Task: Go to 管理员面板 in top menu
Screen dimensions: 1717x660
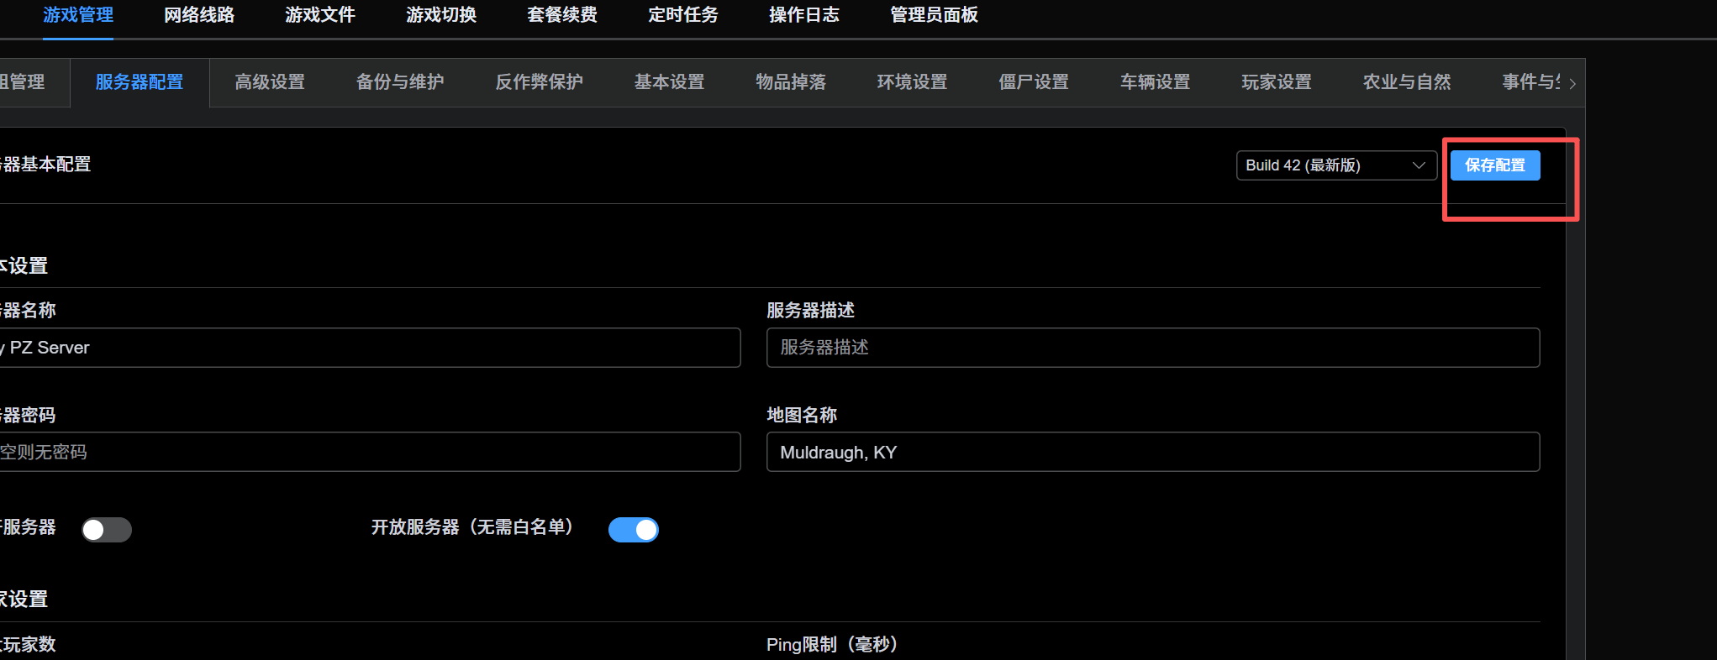Action: tap(934, 15)
